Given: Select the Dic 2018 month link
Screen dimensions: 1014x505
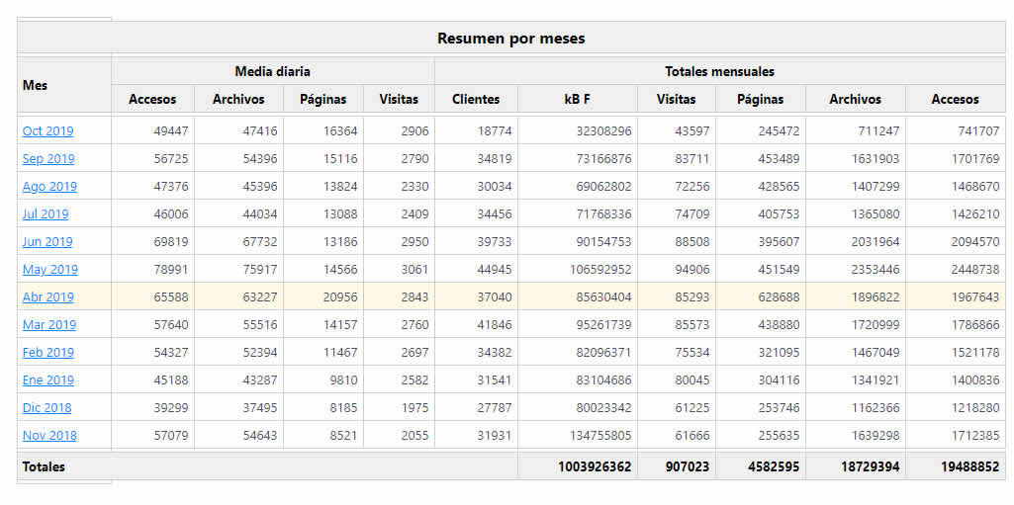Looking at the screenshot, I should coord(46,407).
